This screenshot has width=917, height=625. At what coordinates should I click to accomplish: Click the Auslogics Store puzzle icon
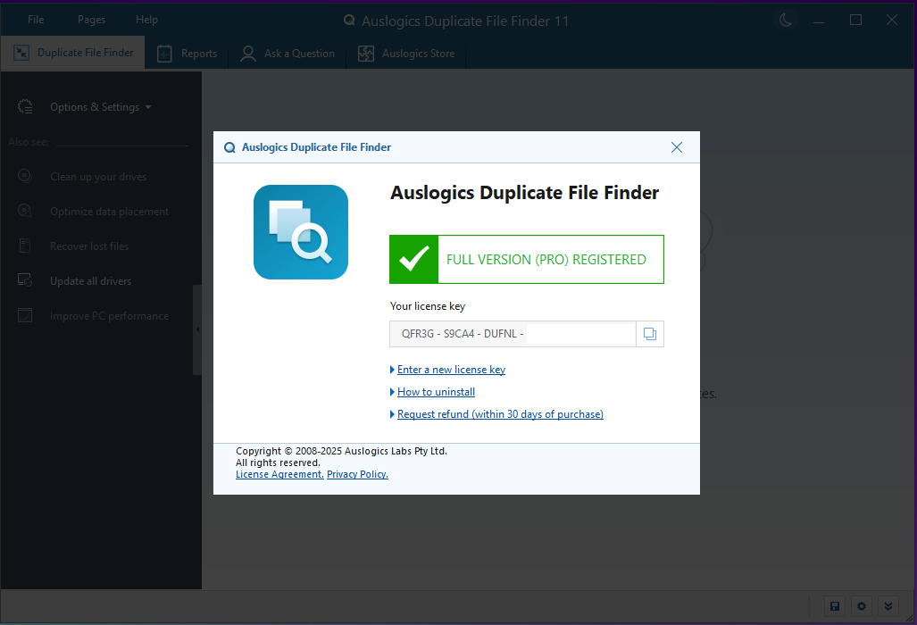(x=366, y=54)
